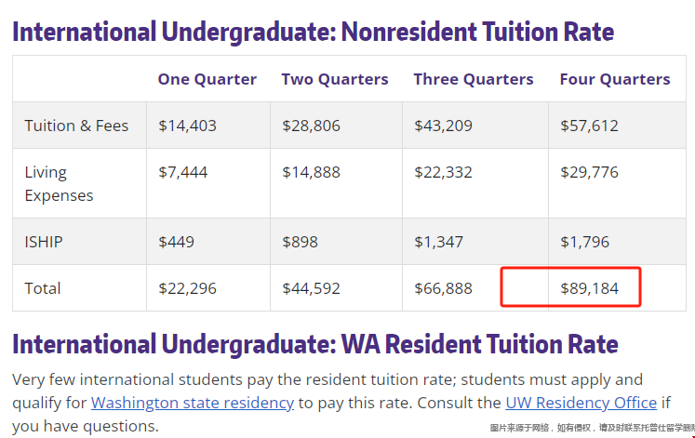Click the Four Quarters column header
This screenshot has height=438, width=695.
(x=615, y=79)
